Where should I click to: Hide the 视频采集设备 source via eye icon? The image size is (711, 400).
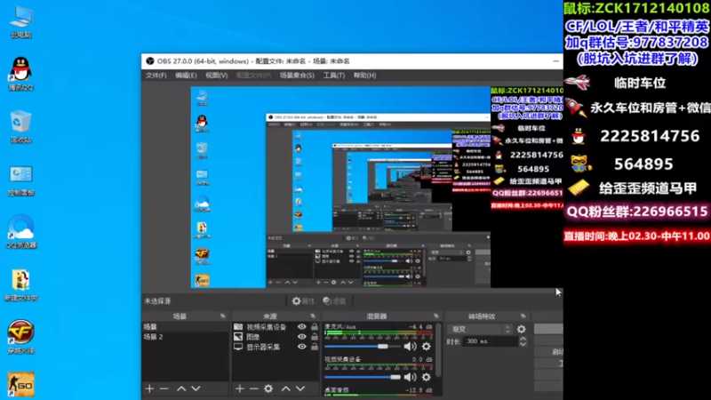coord(301,327)
